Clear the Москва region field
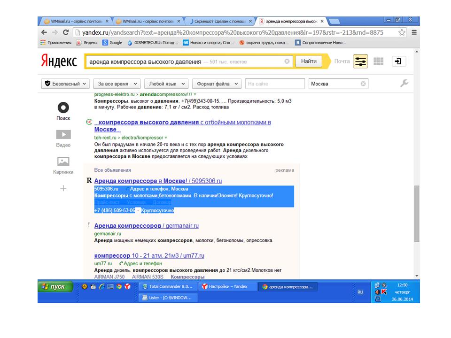 (x=363, y=84)
